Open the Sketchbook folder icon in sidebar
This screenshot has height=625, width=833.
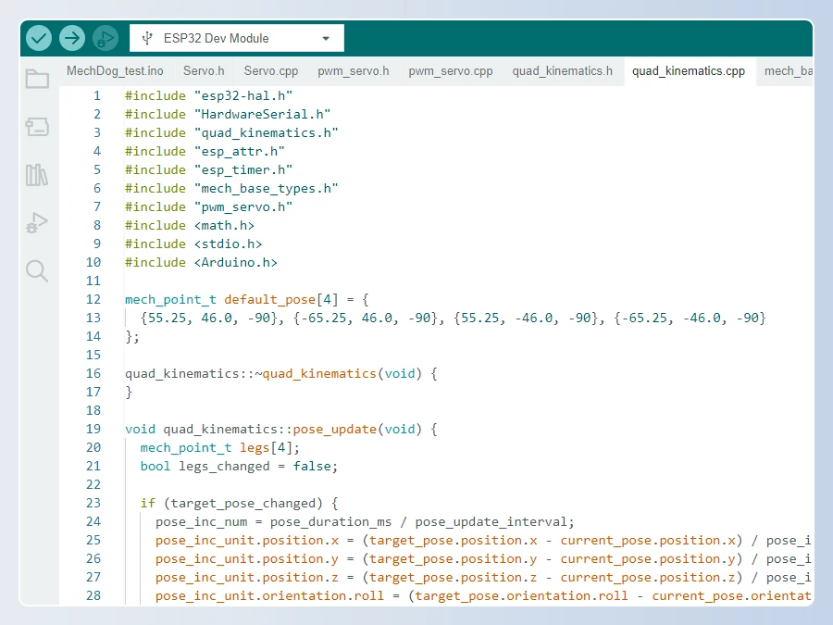pos(37,79)
